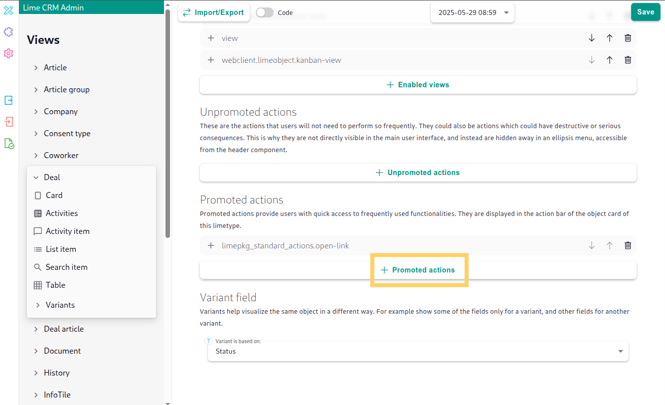
Task: Delete the open-link promoted action
Action: click(628, 245)
